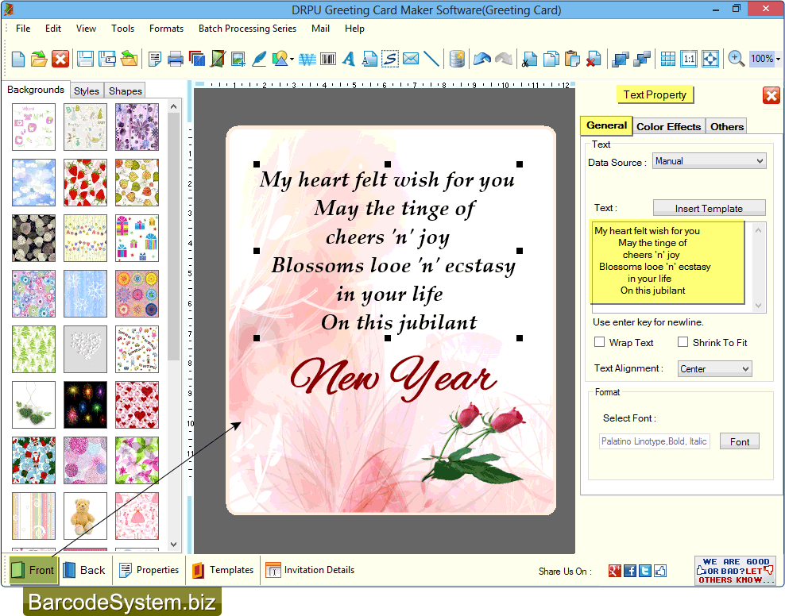Switch to the Back side of card

coord(85,570)
